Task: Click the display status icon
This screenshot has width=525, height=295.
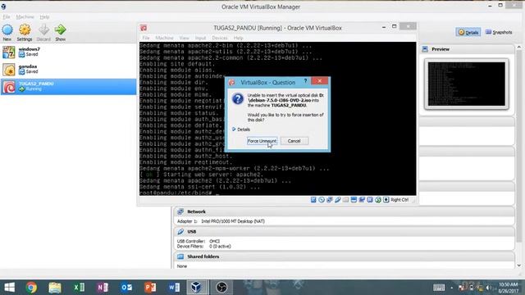Action: click(x=354, y=200)
